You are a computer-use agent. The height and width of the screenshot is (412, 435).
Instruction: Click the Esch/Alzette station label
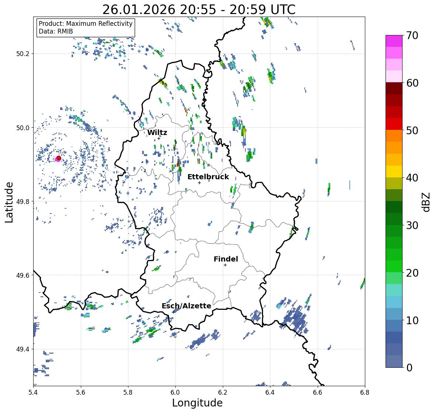pyautogui.click(x=186, y=306)
